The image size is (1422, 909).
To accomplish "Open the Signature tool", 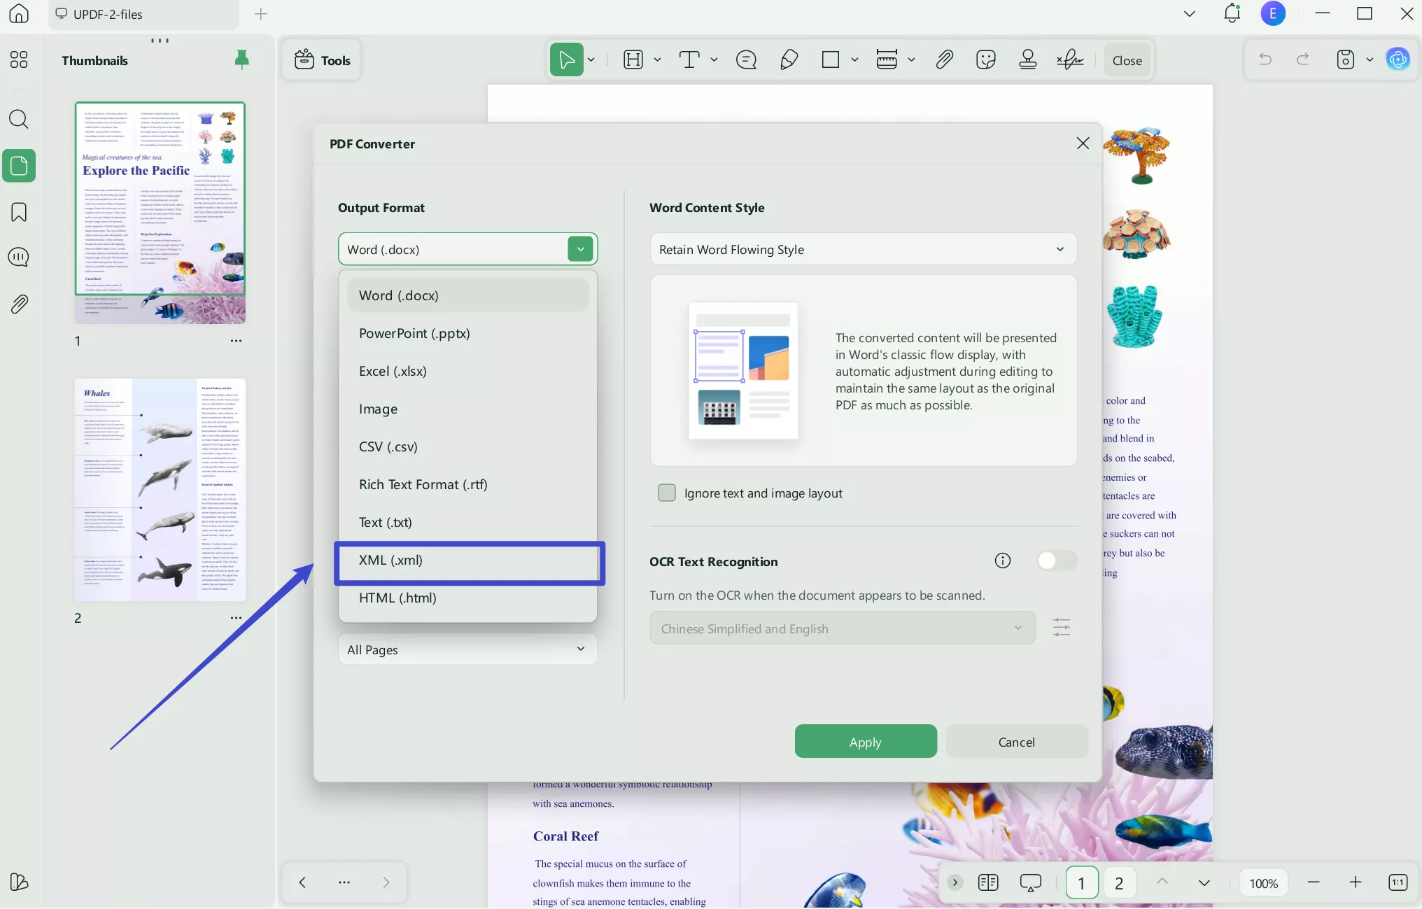I will [1069, 59].
